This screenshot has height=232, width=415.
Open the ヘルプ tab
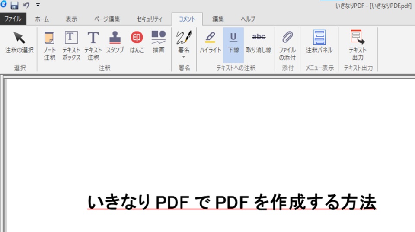pos(248,19)
